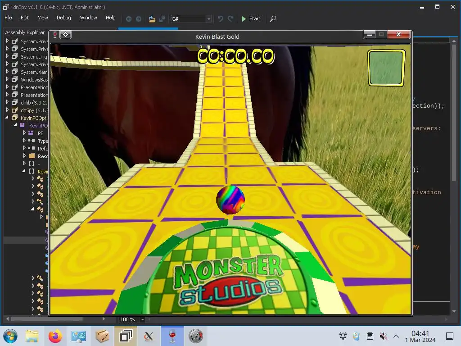Open the system settings taskbar icon

coord(79,336)
